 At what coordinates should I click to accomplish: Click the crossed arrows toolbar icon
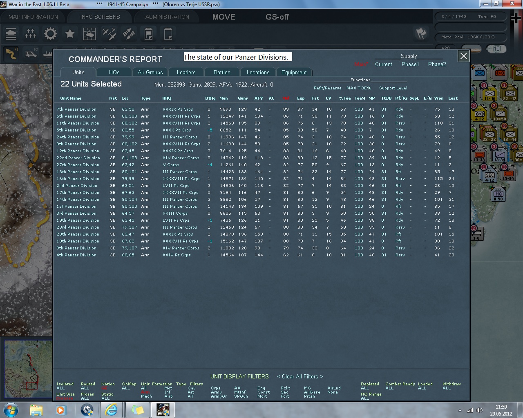pyautogui.click(x=129, y=34)
